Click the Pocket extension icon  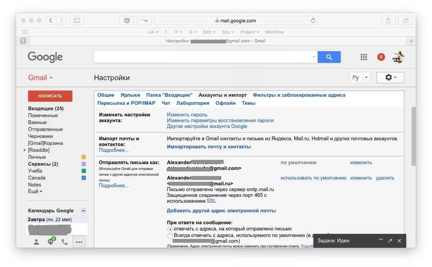(x=127, y=20)
